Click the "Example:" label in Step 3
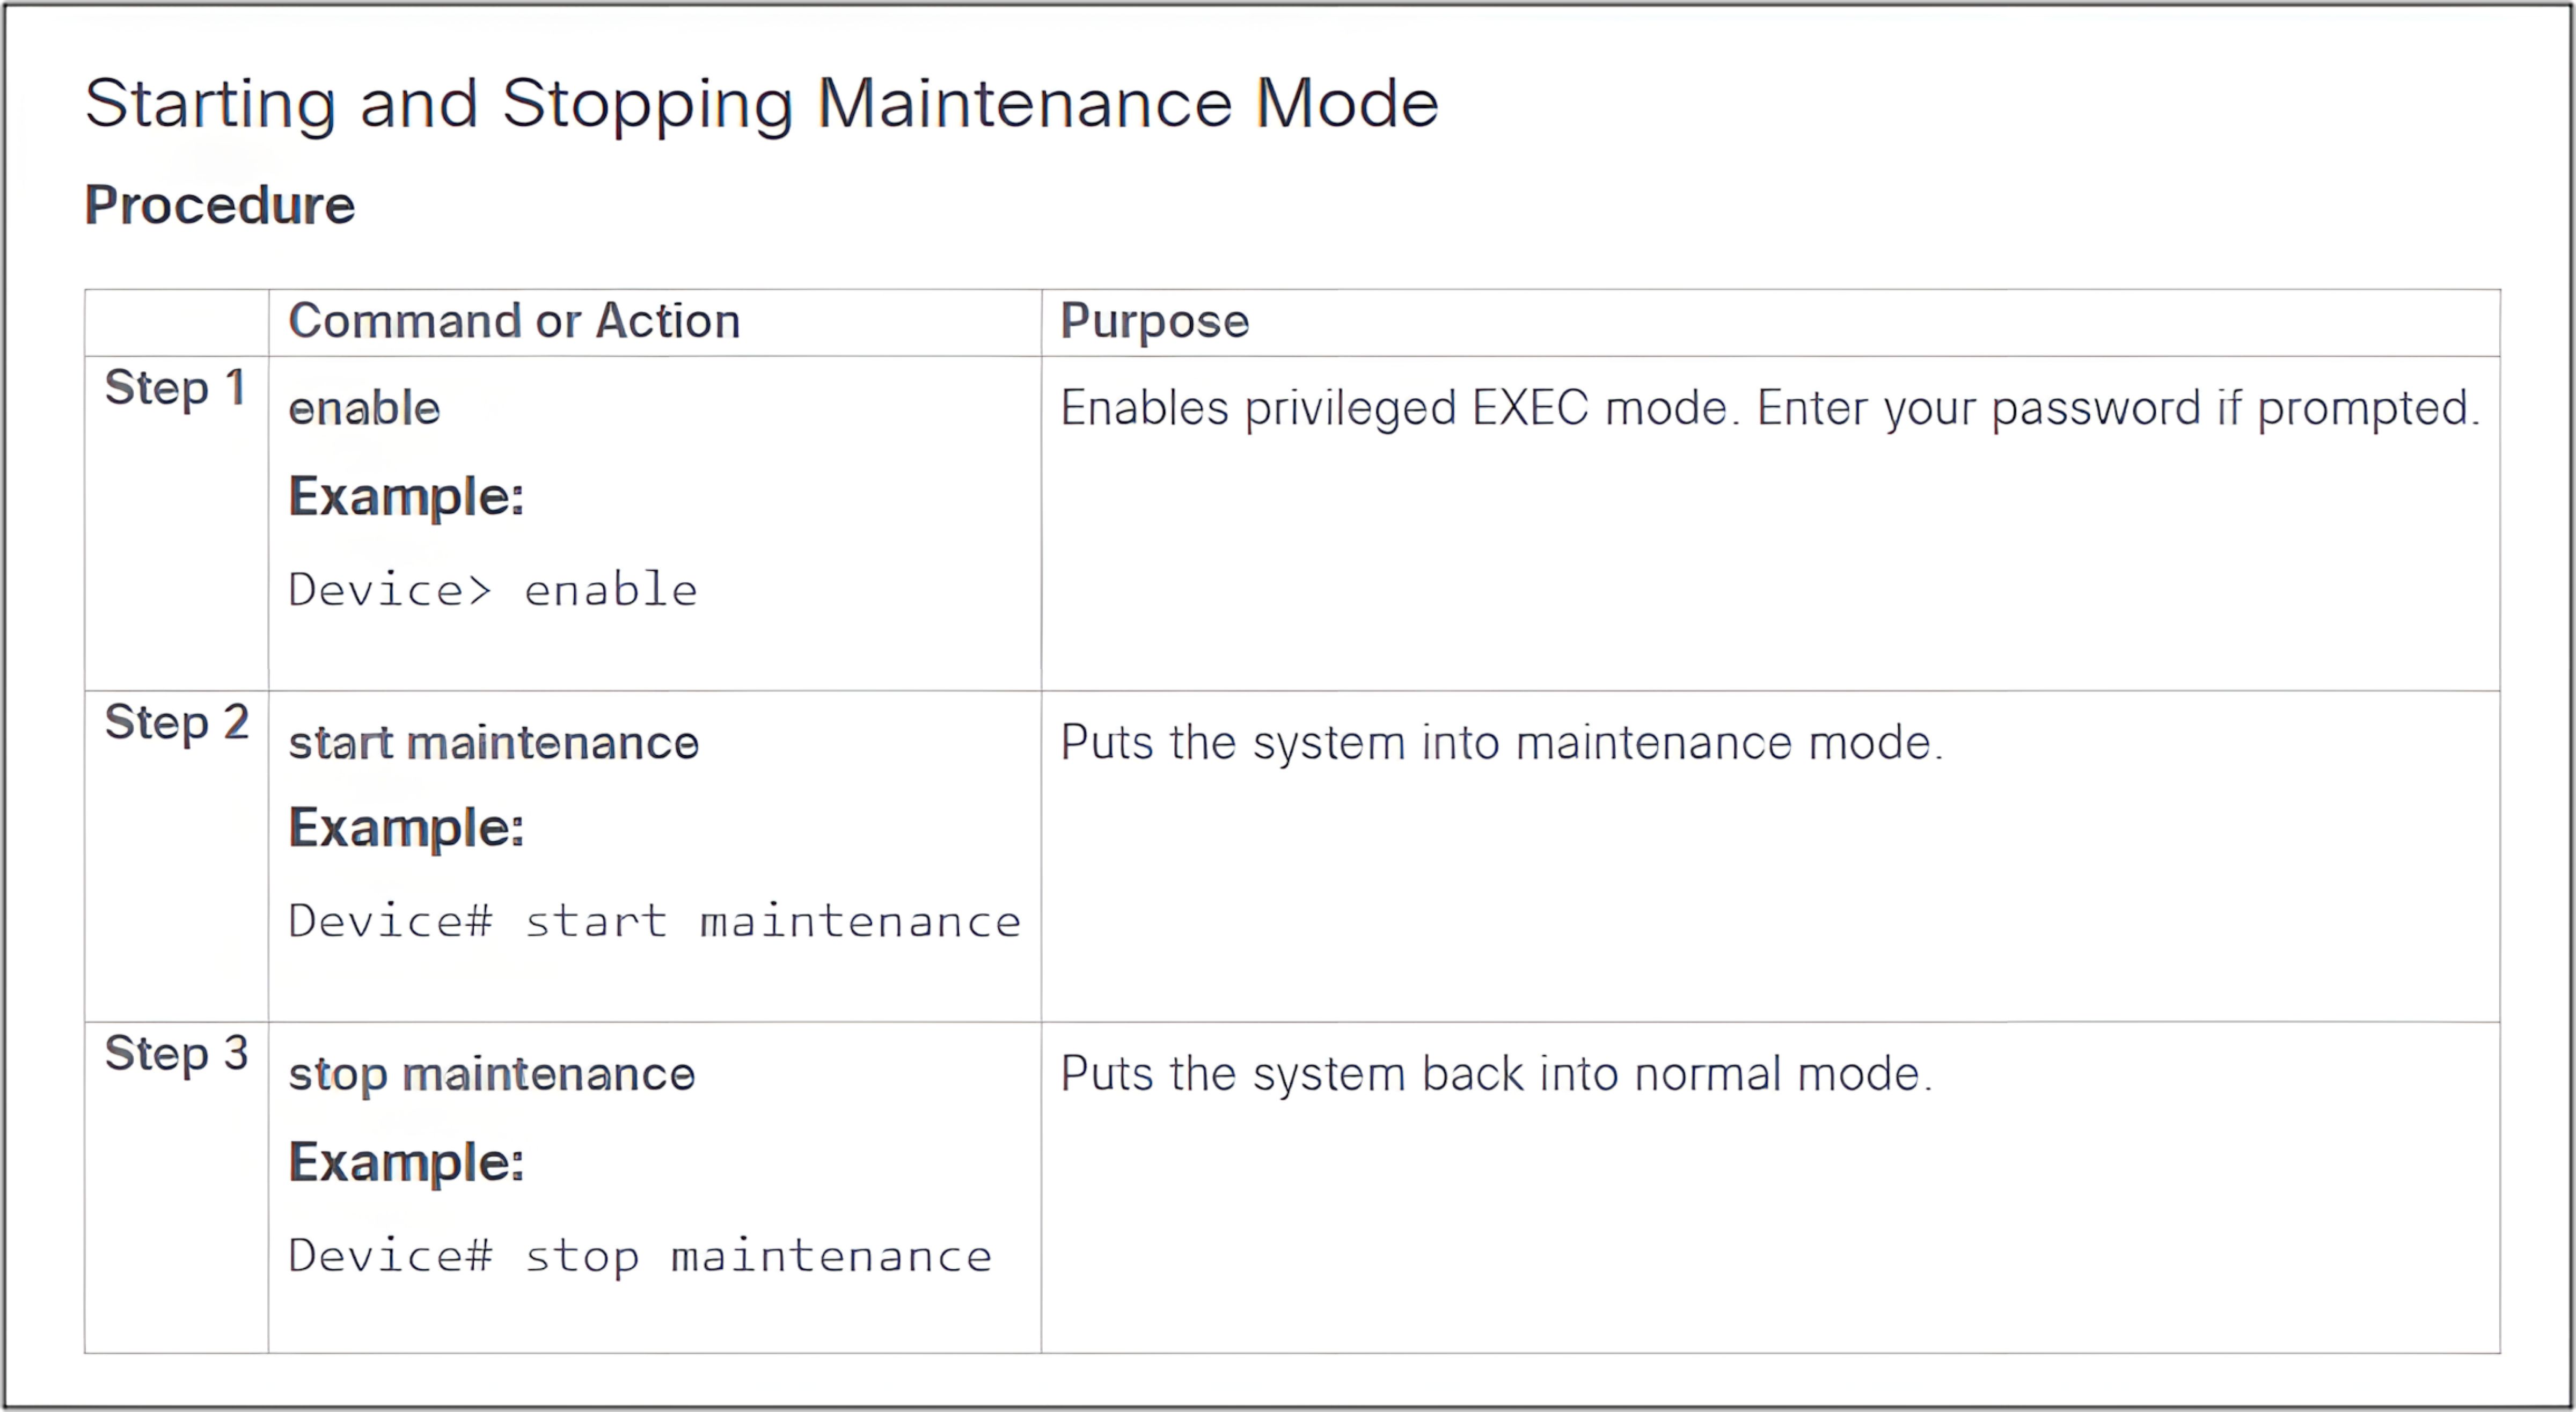Image resolution: width=2576 pixels, height=1412 pixels. click(x=406, y=1163)
